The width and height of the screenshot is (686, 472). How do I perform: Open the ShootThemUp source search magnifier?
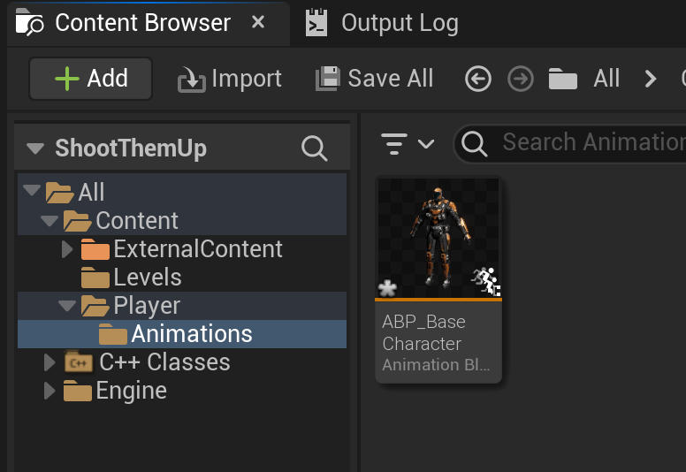[x=314, y=148]
